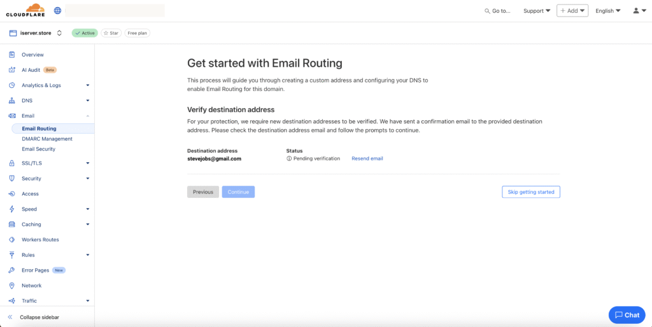Image resolution: width=652 pixels, height=327 pixels.
Task: Expand the Security section arrow
Action: pos(88,179)
